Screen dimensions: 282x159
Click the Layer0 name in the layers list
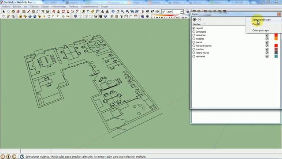coord(199,28)
